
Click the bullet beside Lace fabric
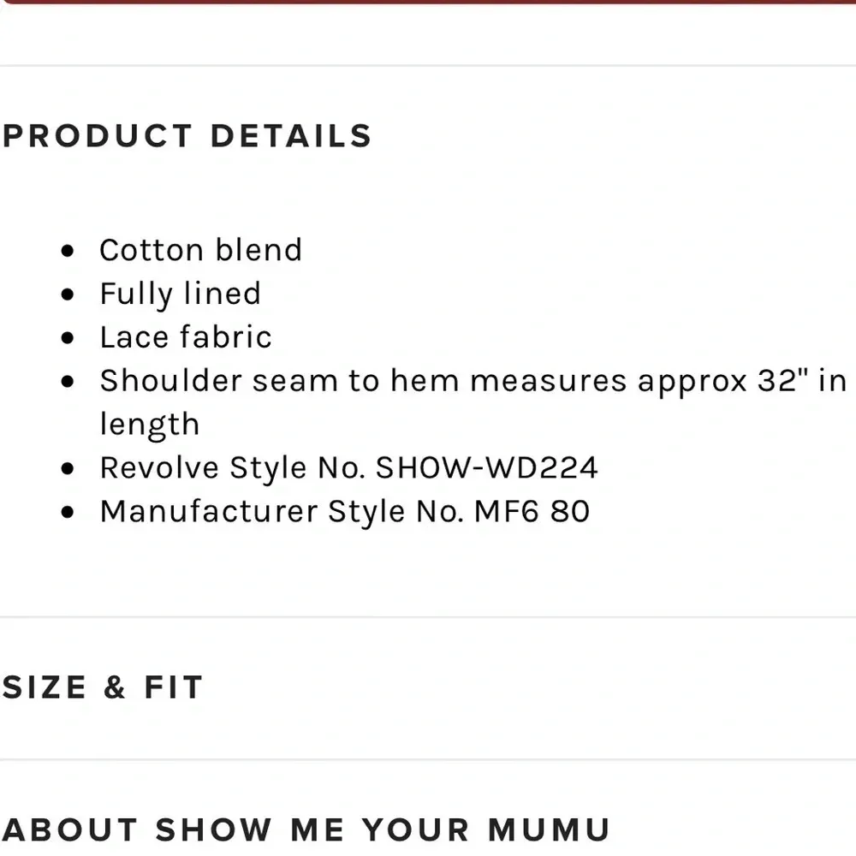pos(68,338)
